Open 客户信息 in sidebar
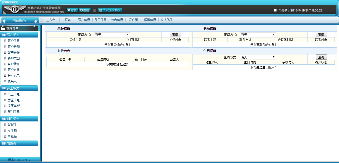The height and width of the screenshot is (163, 339). tap(13, 41)
